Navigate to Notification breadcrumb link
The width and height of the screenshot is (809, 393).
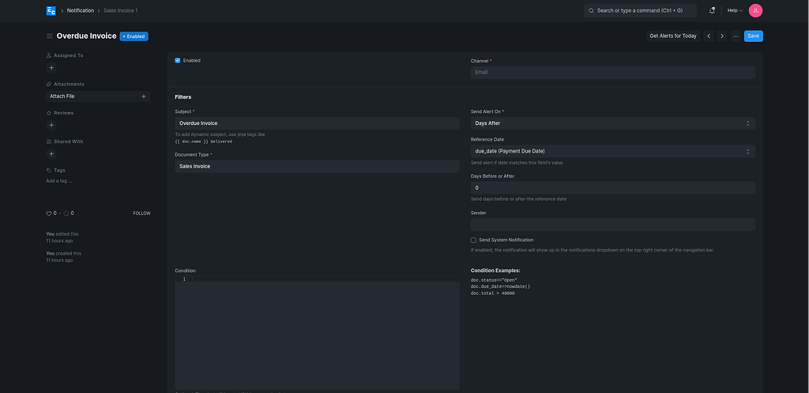[81, 10]
